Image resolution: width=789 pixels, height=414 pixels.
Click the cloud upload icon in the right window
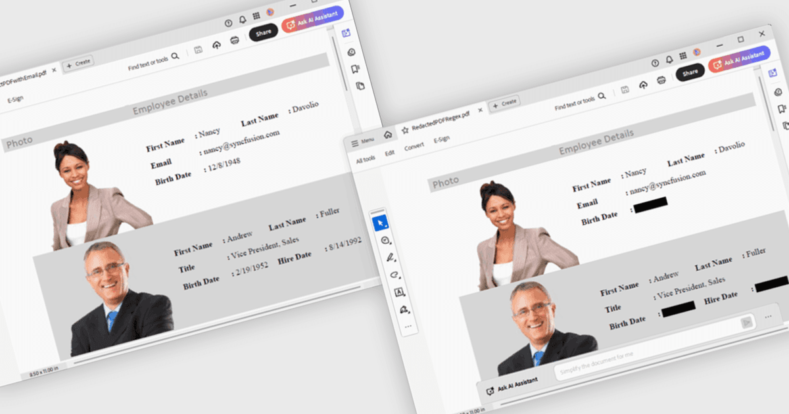(643, 84)
